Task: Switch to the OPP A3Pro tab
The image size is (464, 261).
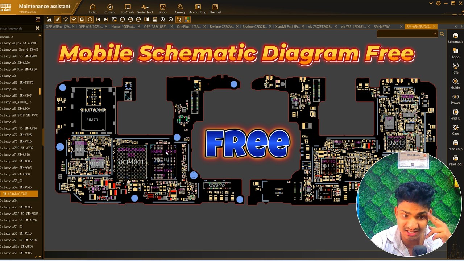Action: point(58,26)
